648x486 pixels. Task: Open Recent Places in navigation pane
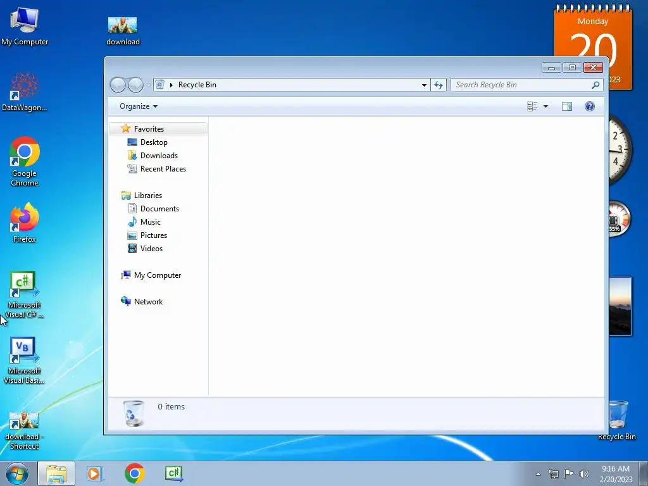point(163,168)
